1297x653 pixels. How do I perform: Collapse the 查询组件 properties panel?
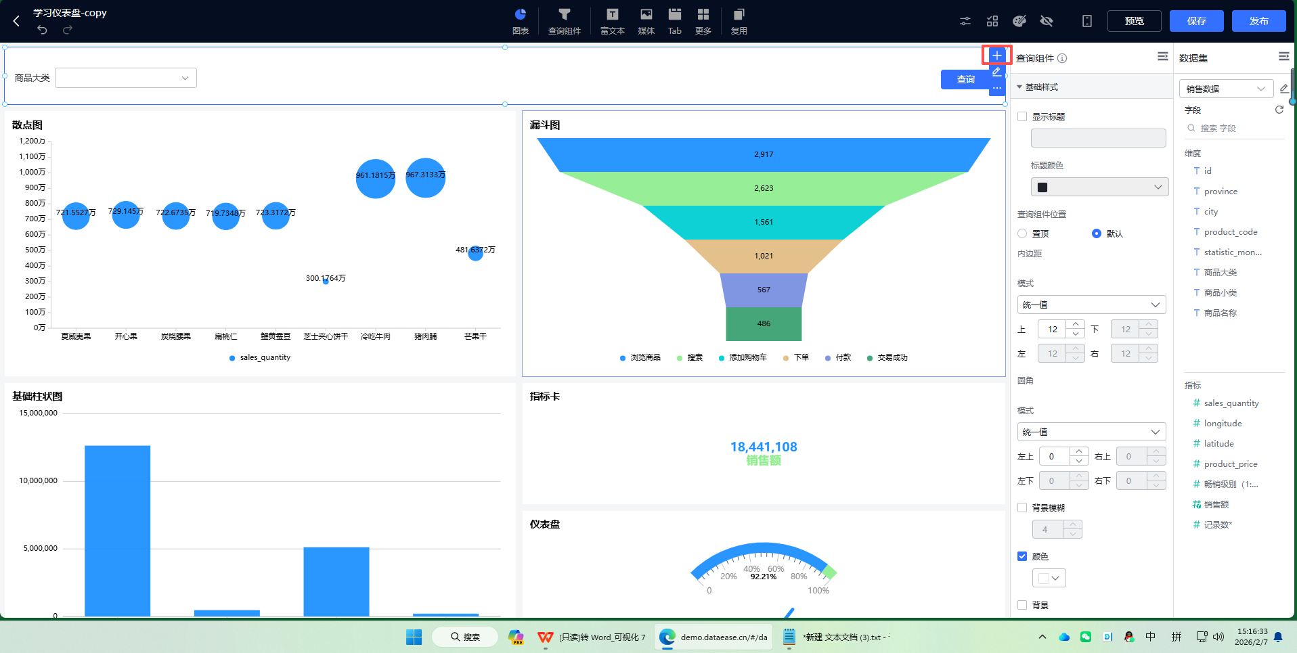pyautogui.click(x=1163, y=57)
